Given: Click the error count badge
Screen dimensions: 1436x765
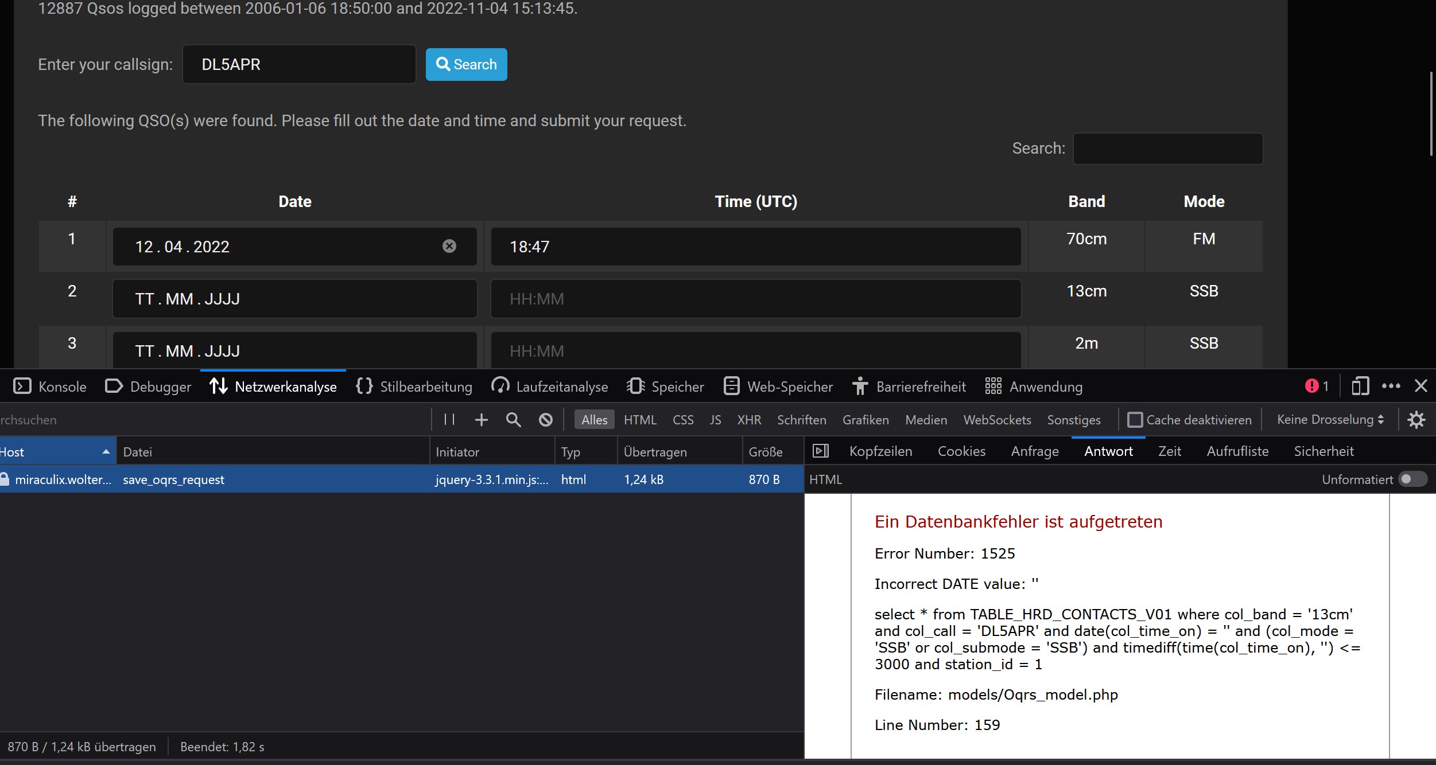Looking at the screenshot, I should pyautogui.click(x=1316, y=386).
